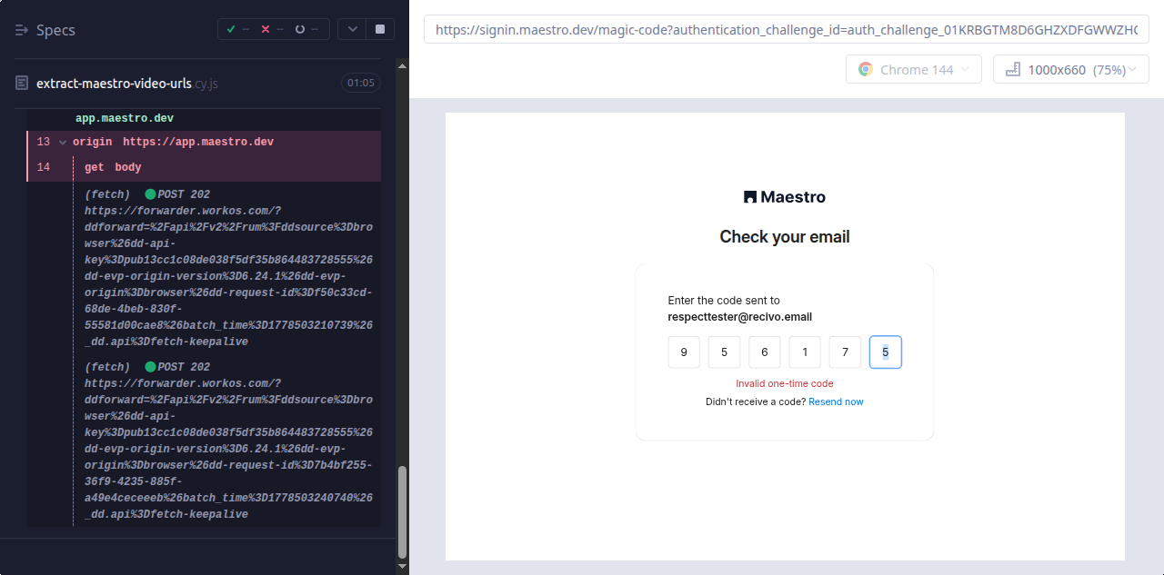Viewport: 1164px width, 575px height.
Task: Open extract-maestro-video-urls spec file name
Action: point(114,83)
